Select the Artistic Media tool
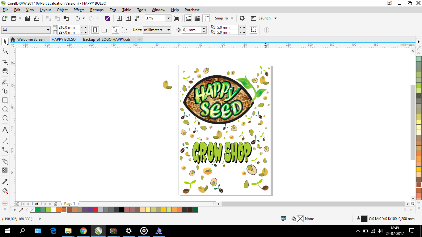The height and width of the screenshot is (237, 422). click(x=5, y=91)
